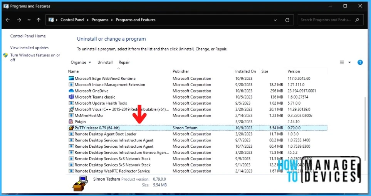This screenshot has height=196, width=371.
Task: Sort by the Publisher column header
Action: [181, 71]
